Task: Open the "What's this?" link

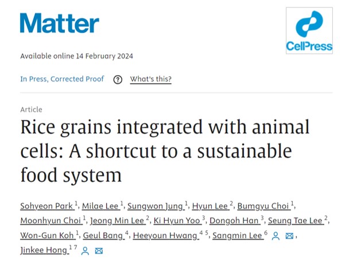Action: tap(150, 79)
